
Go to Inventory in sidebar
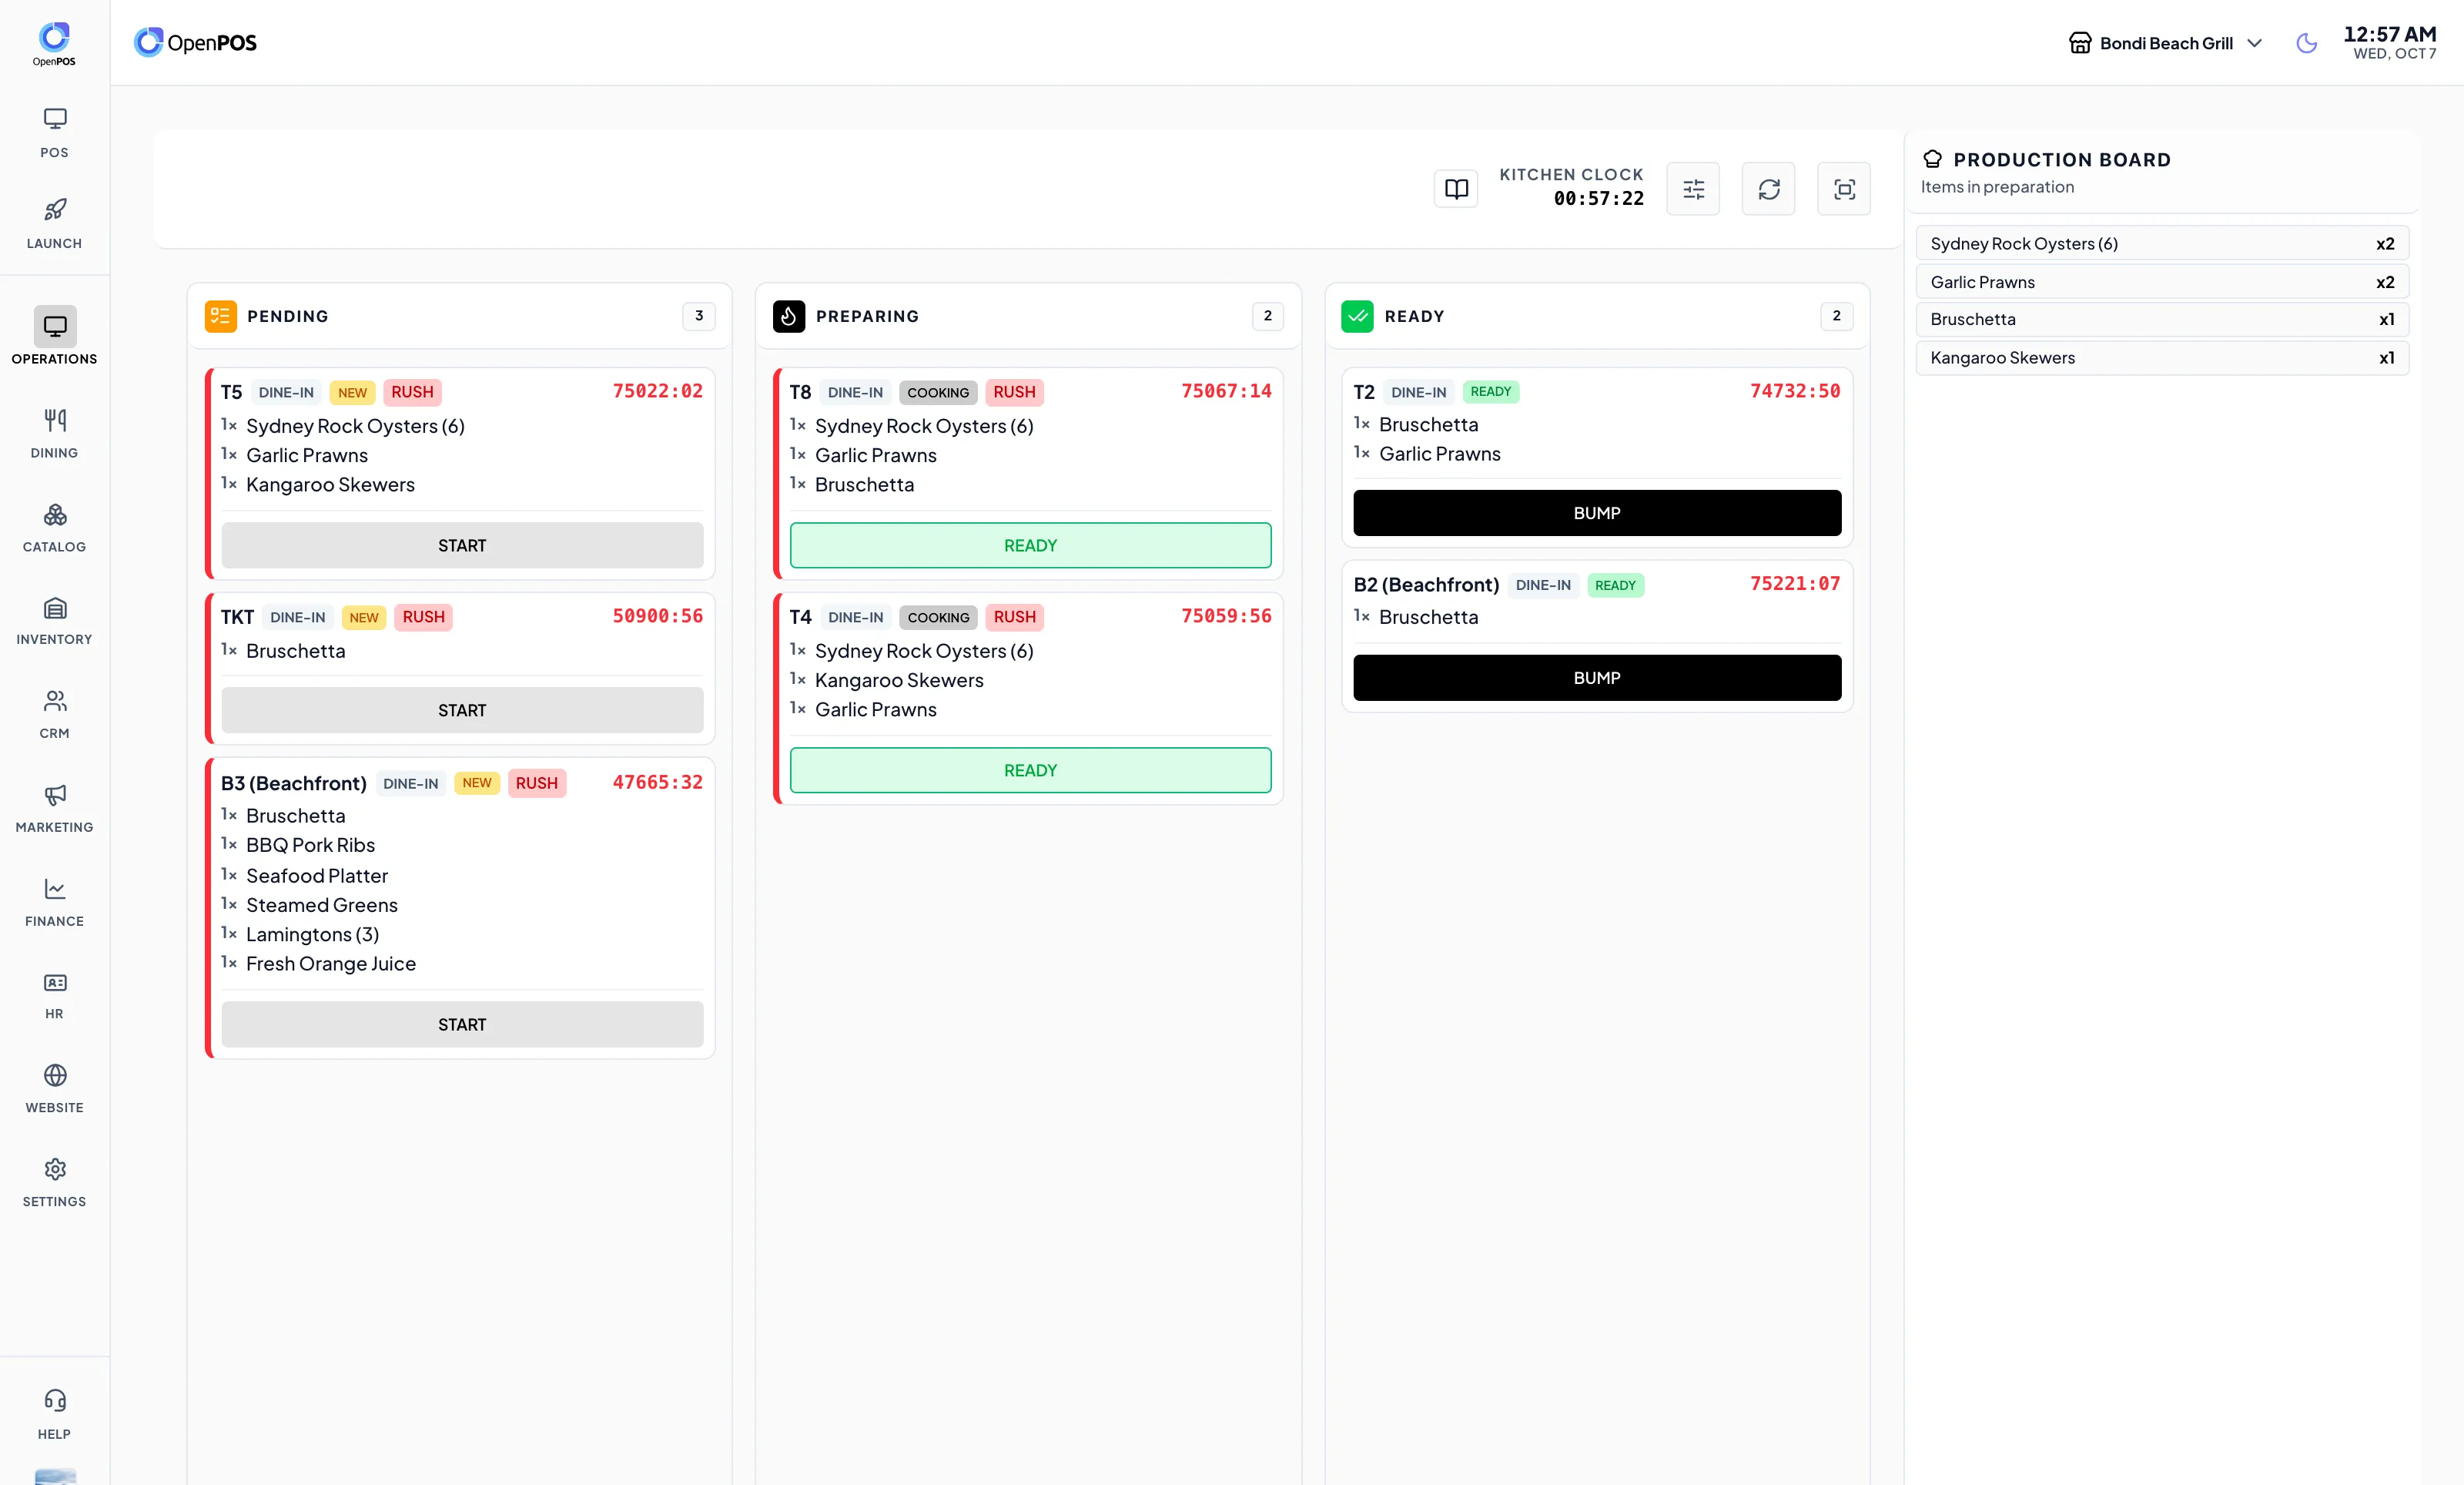click(54, 620)
